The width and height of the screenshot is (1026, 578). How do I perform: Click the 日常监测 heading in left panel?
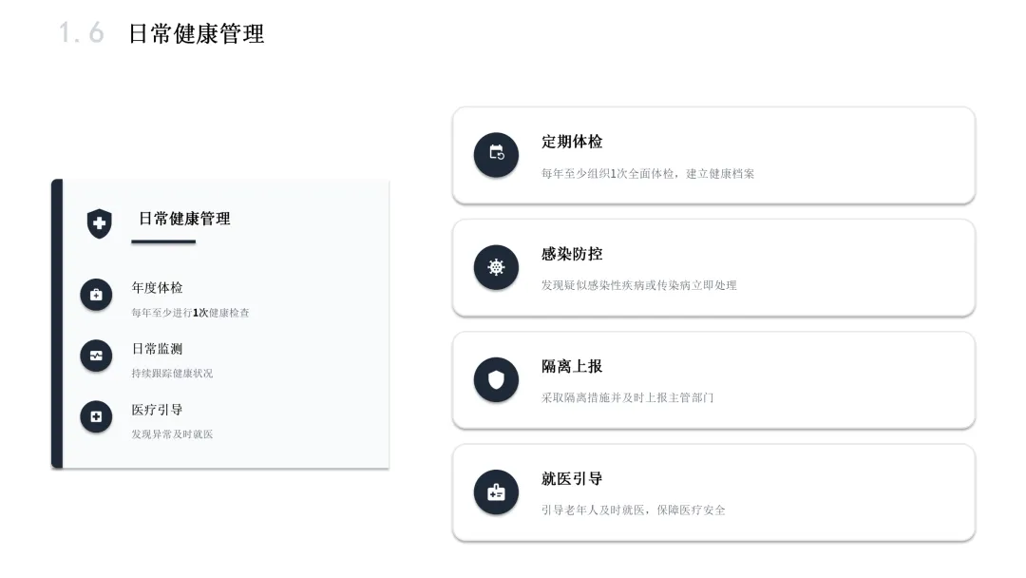click(x=157, y=349)
